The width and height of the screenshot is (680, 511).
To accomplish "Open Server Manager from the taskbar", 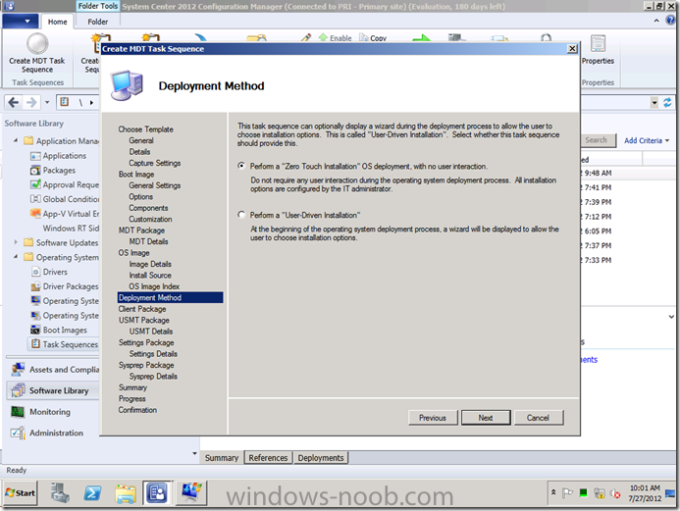I will [60, 493].
